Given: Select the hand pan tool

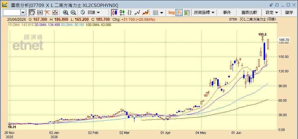Looking at the screenshot, I should [x=32, y=13].
